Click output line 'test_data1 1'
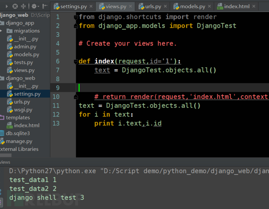 click(x=33, y=180)
